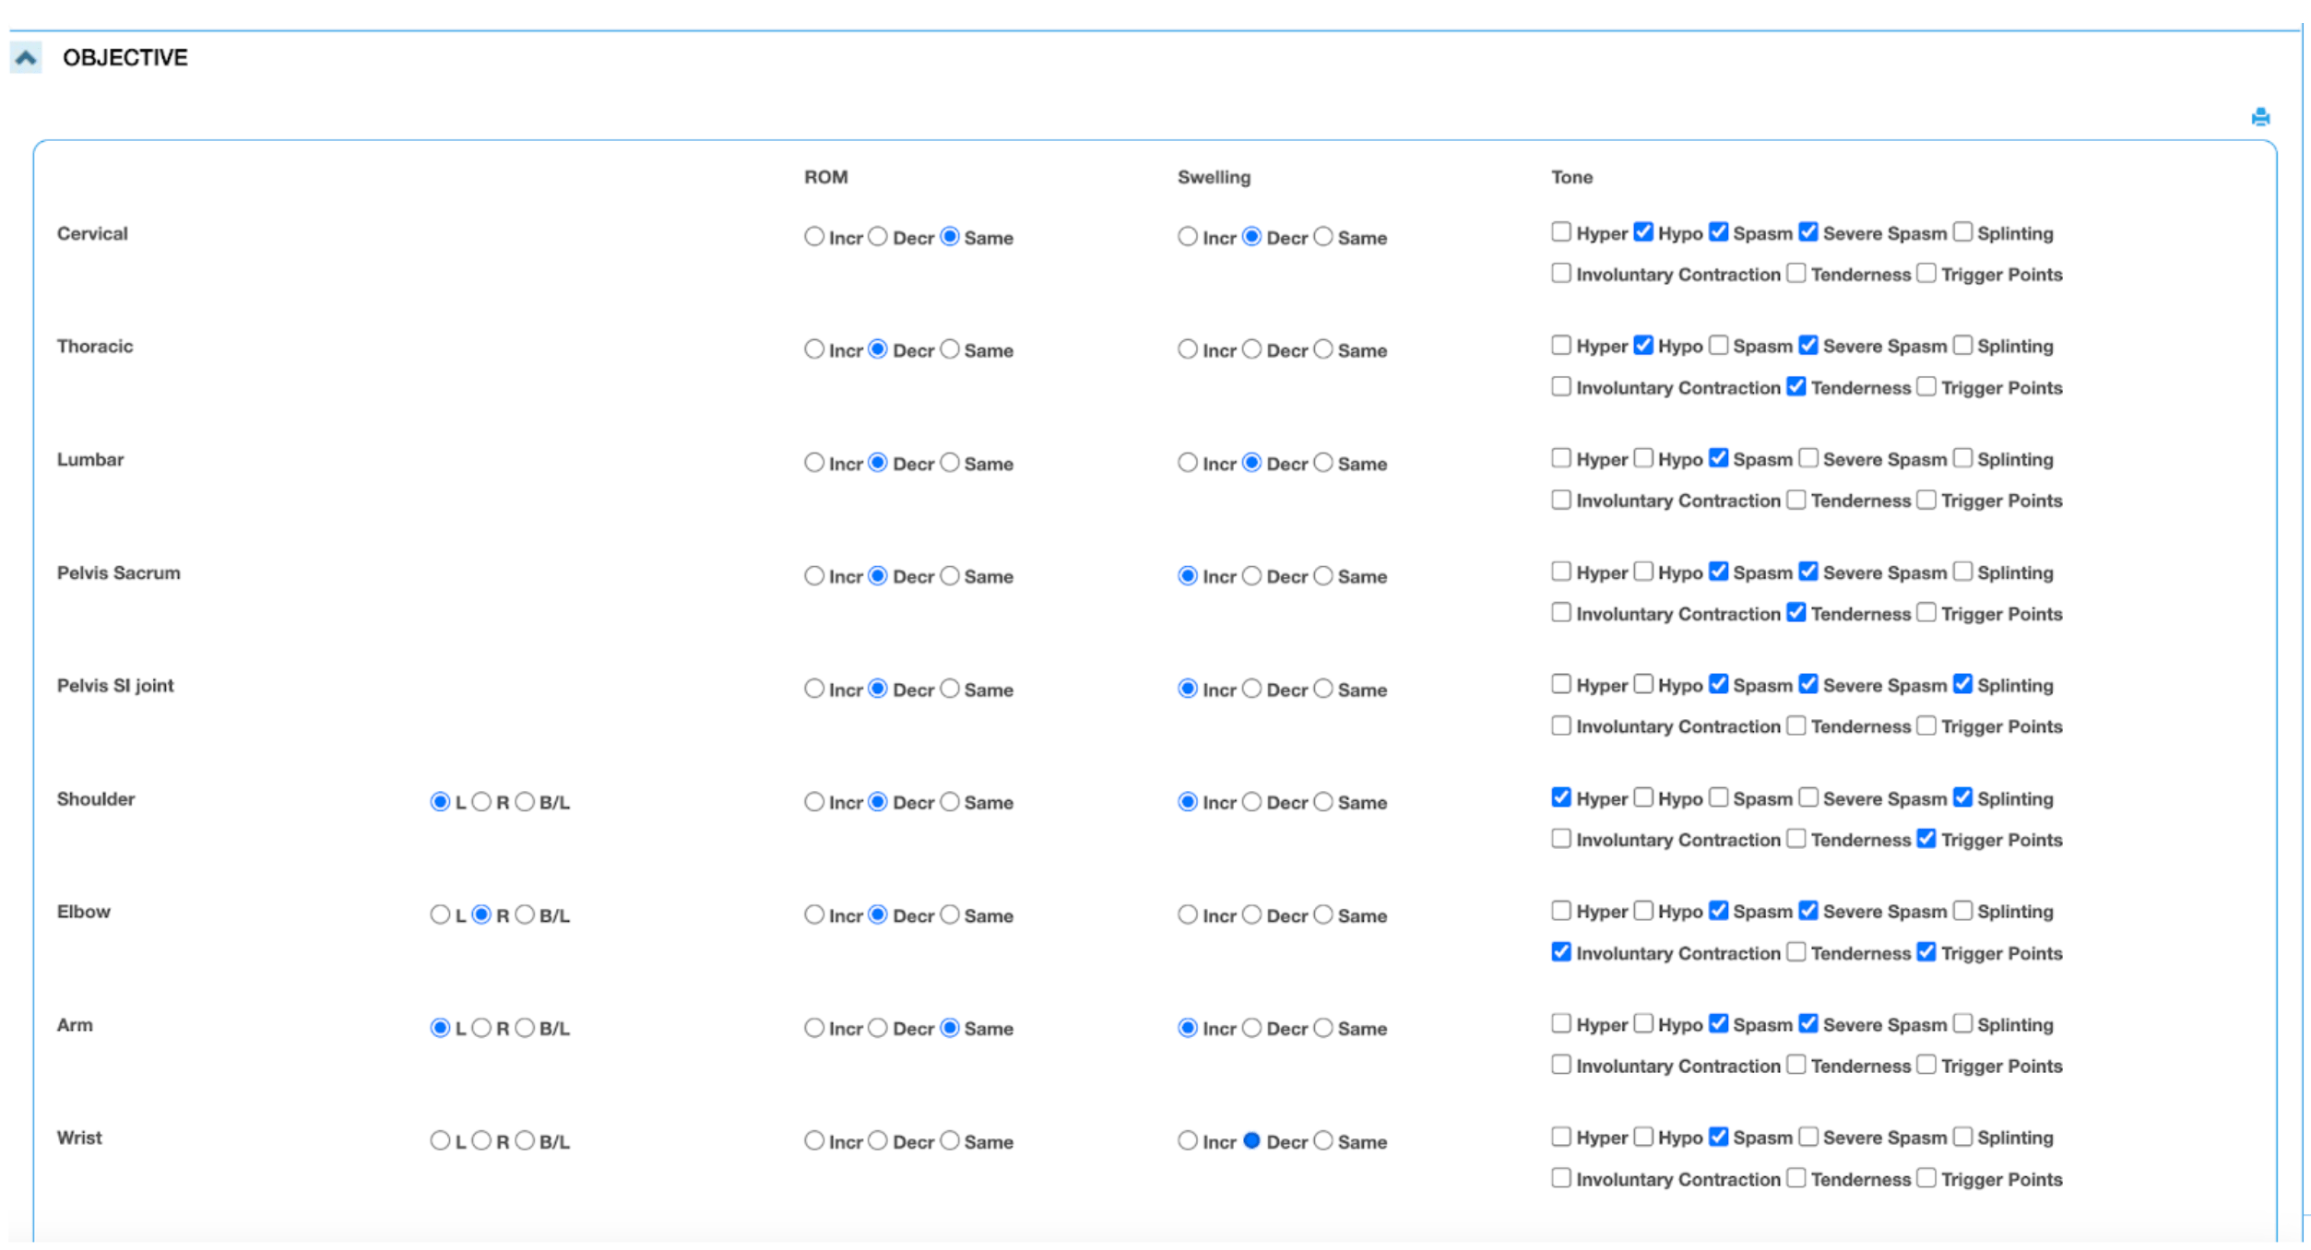Viewport: 2311px width, 1250px height.
Task: Uncheck Involuntary Contraction for Elbow
Action: tap(1560, 951)
